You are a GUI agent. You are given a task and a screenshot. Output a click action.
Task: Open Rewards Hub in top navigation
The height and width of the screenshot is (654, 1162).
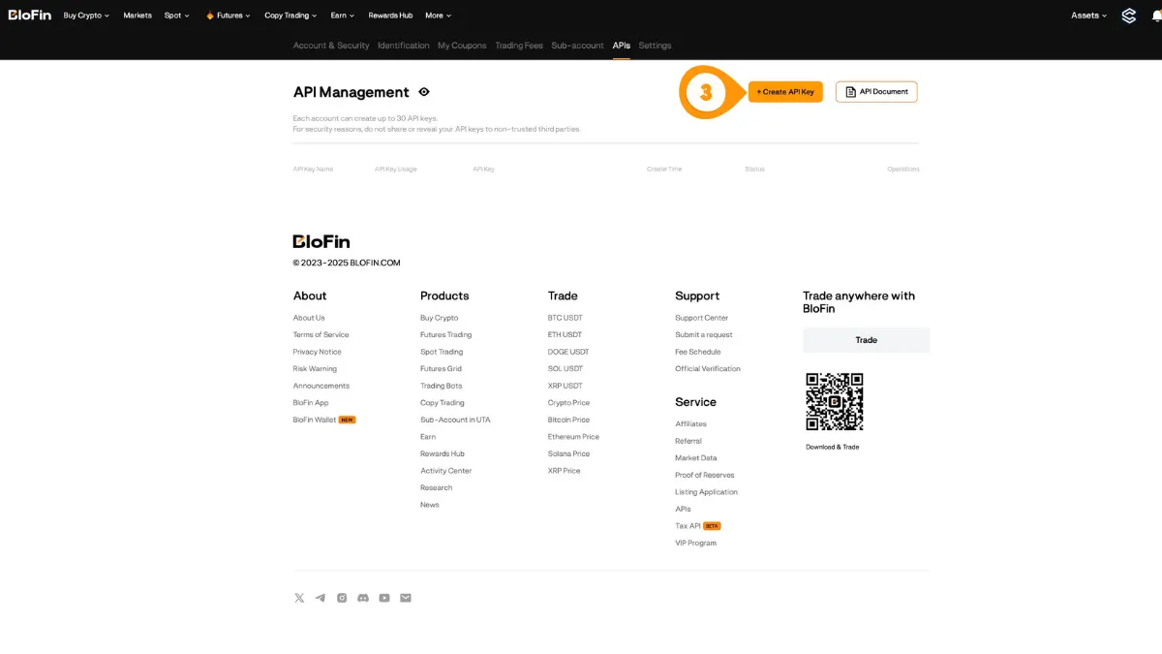coord(390,16)
